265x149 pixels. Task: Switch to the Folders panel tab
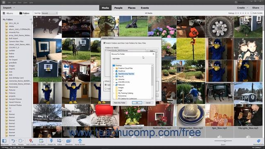[24, 13]
